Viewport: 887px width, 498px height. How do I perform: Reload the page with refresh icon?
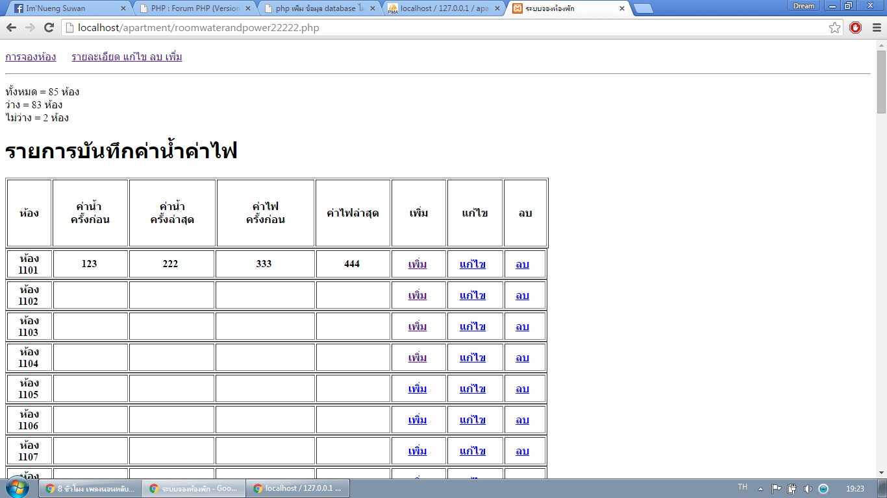(49, 27)
